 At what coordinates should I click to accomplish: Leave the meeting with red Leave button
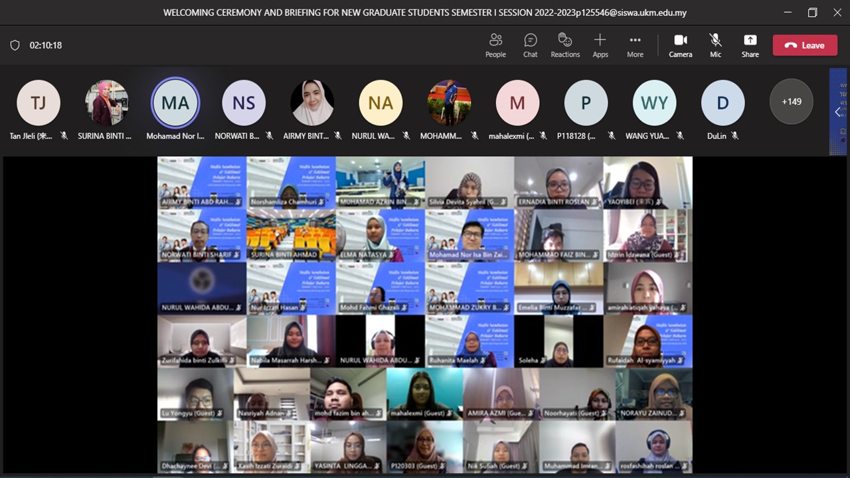(805, 45)
